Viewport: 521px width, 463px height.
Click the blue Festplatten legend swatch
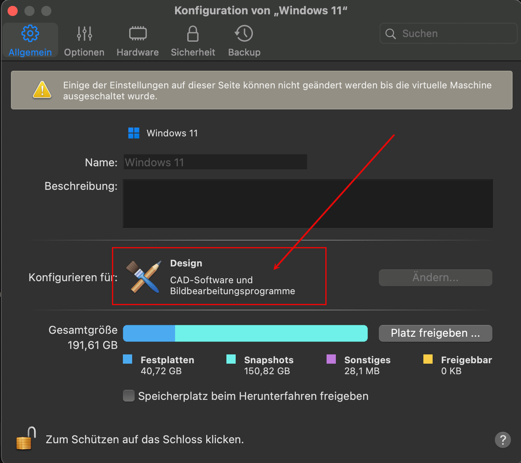pyautogui.click(x=128, y=359)
